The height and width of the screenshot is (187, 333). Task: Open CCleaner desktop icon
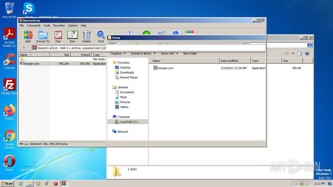click(x=9, y=61)
